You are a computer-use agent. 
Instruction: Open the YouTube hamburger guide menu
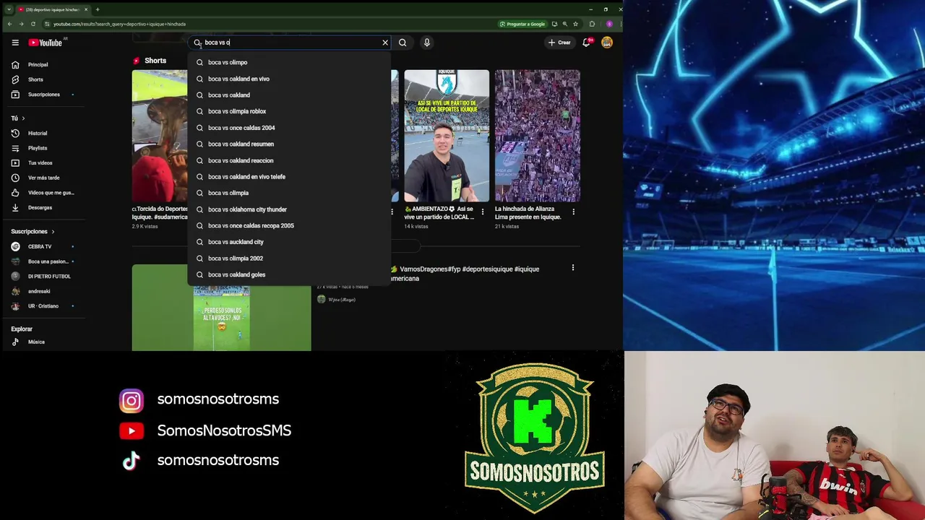[x=15, y=43]
